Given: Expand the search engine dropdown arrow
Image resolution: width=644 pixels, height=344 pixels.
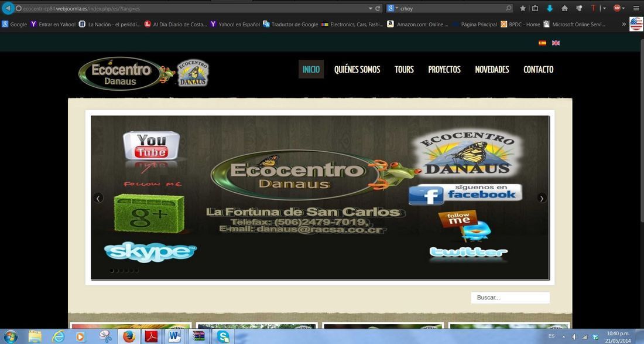Looking at the screenshot, I should (x=397, y=8).
